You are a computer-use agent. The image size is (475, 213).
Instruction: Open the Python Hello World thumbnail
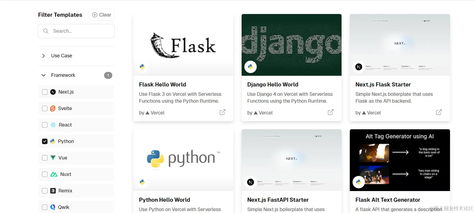183,160
